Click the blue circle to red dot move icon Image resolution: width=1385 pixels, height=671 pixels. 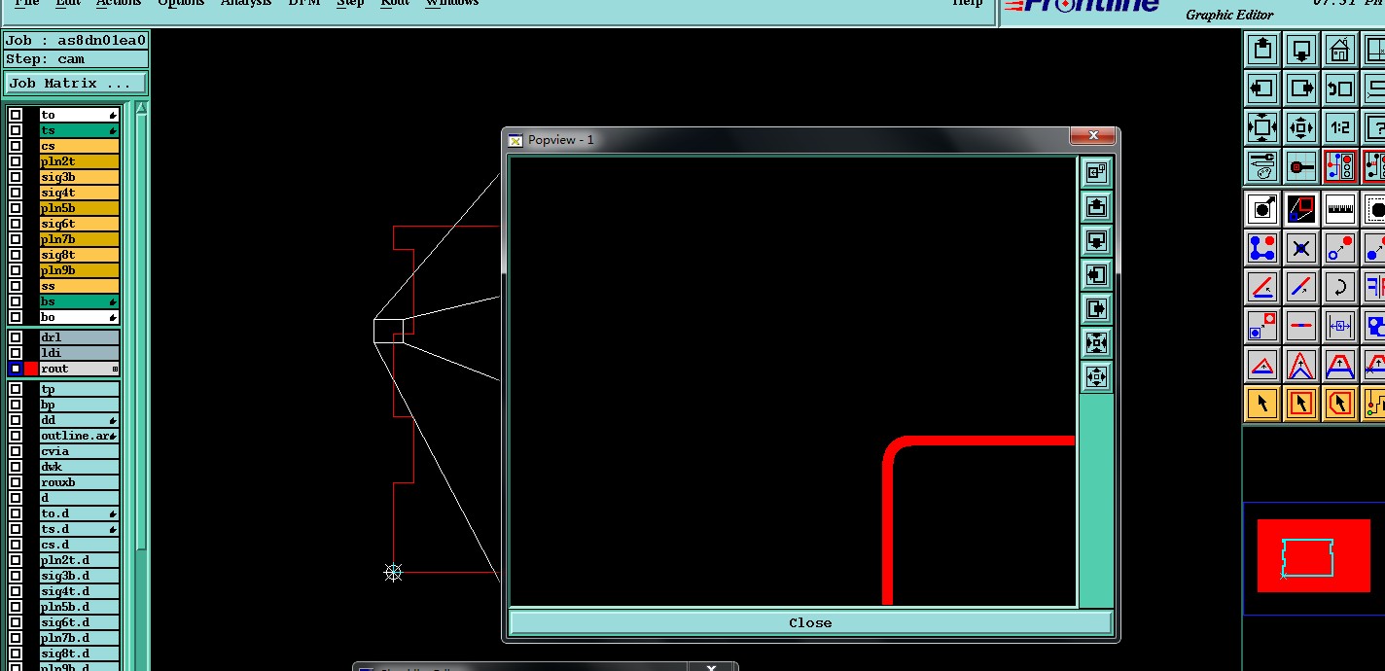1340,247
